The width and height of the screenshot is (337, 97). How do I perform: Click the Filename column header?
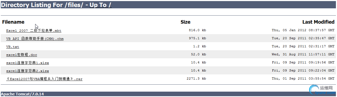tap(13, 22)
